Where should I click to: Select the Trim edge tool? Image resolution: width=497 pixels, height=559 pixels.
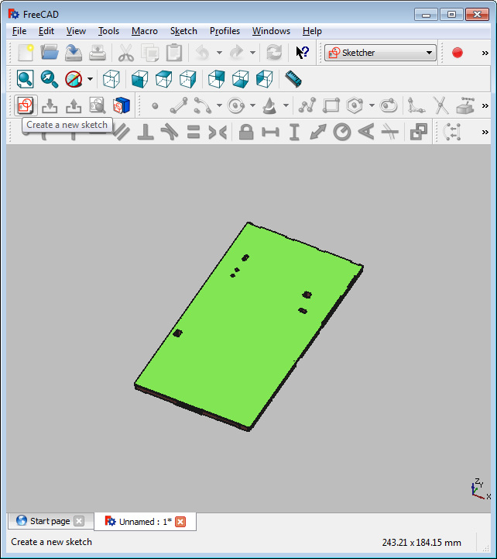440,105
